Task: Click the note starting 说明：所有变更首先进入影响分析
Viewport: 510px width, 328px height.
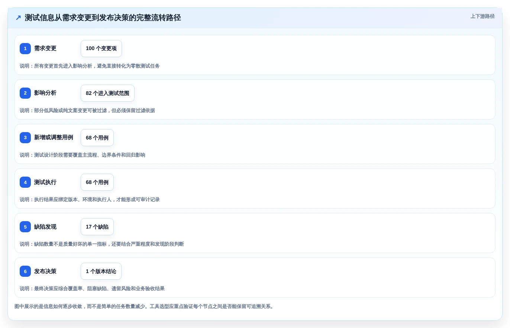Action: click(90, 66)
